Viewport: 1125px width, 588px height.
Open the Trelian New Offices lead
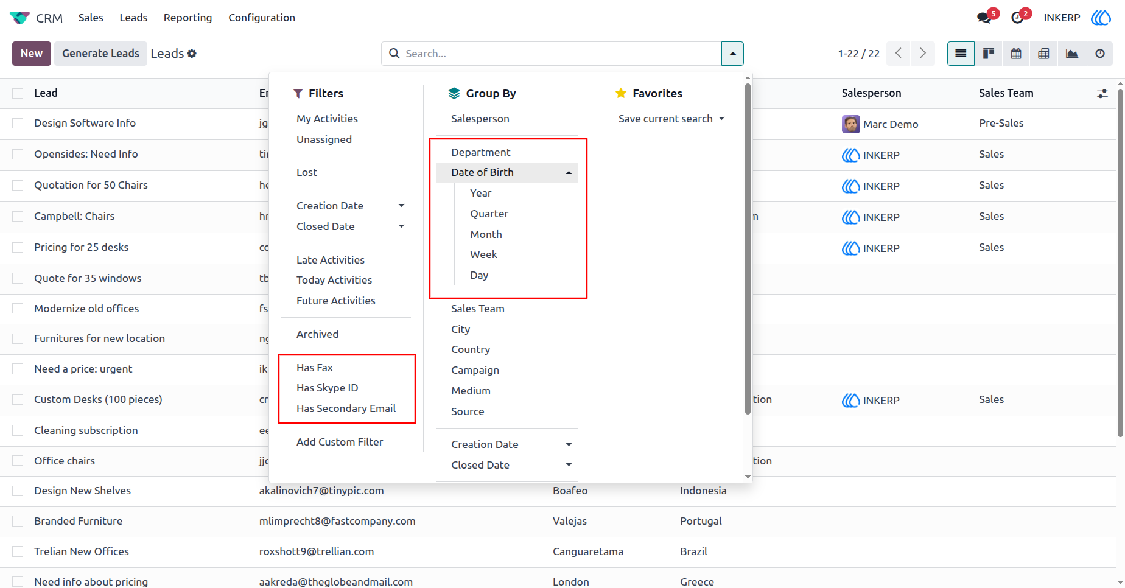82,551
